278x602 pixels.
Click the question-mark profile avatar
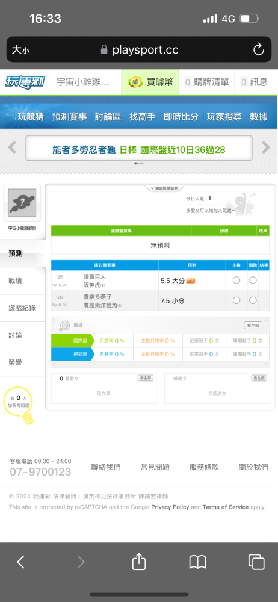[x=22, y=202]
